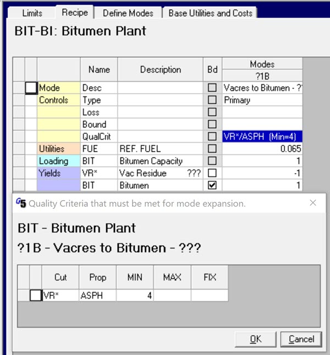Viewport: 330px width, 355px height.
Task: Click the MIN value cell containing 4
Action: click(x=135, y=295)
